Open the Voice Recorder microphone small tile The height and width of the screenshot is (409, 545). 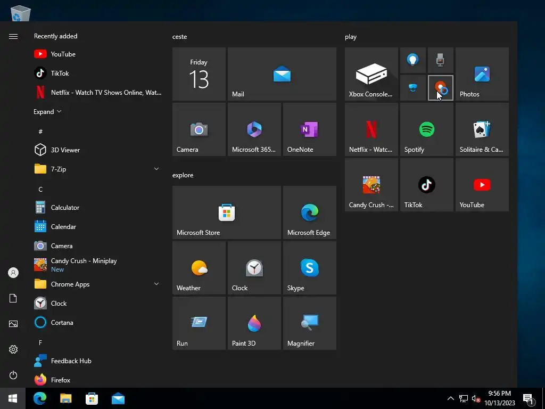point(440,60)
